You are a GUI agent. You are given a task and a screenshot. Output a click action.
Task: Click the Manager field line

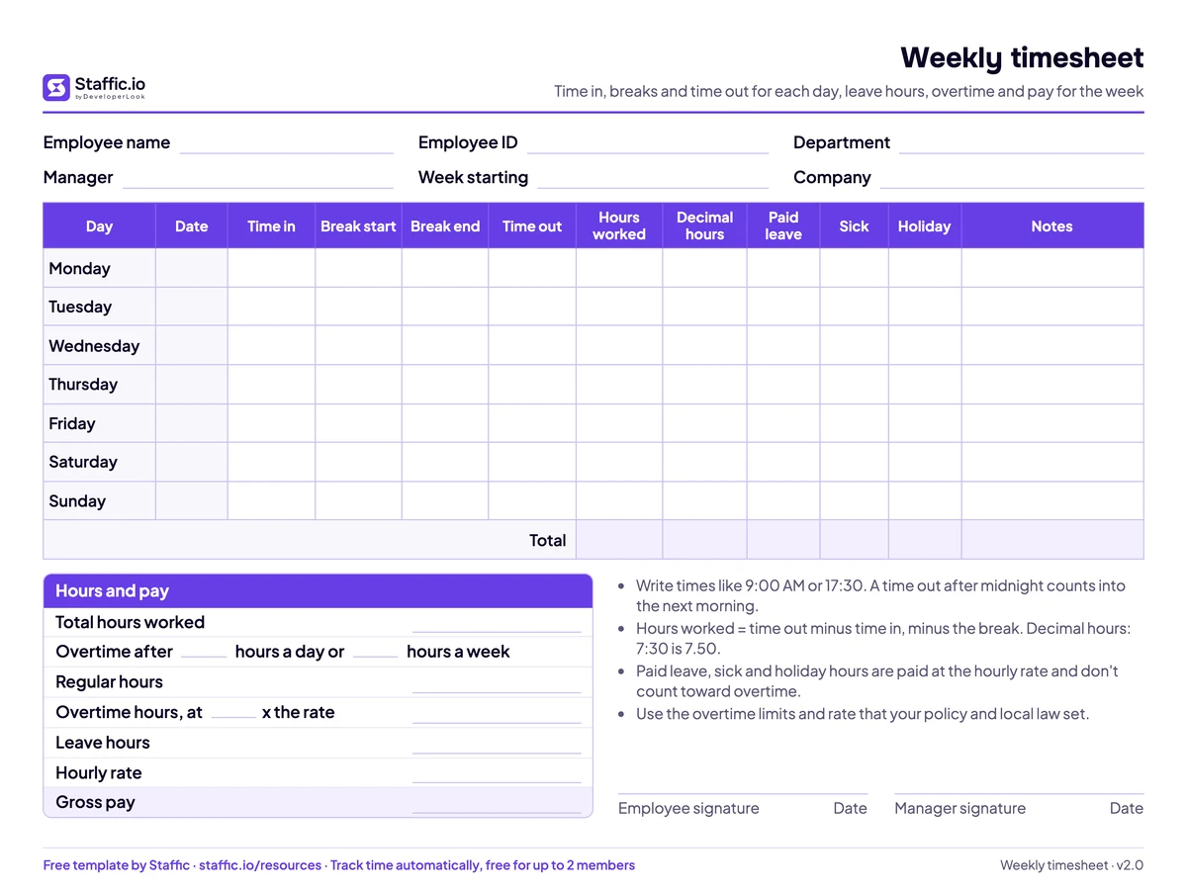click(x=258, y=179)
